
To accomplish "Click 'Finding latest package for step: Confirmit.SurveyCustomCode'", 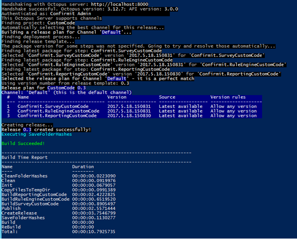I will coord(81,51).
